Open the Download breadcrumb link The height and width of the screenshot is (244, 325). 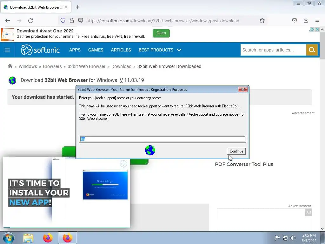click(121, 66)
